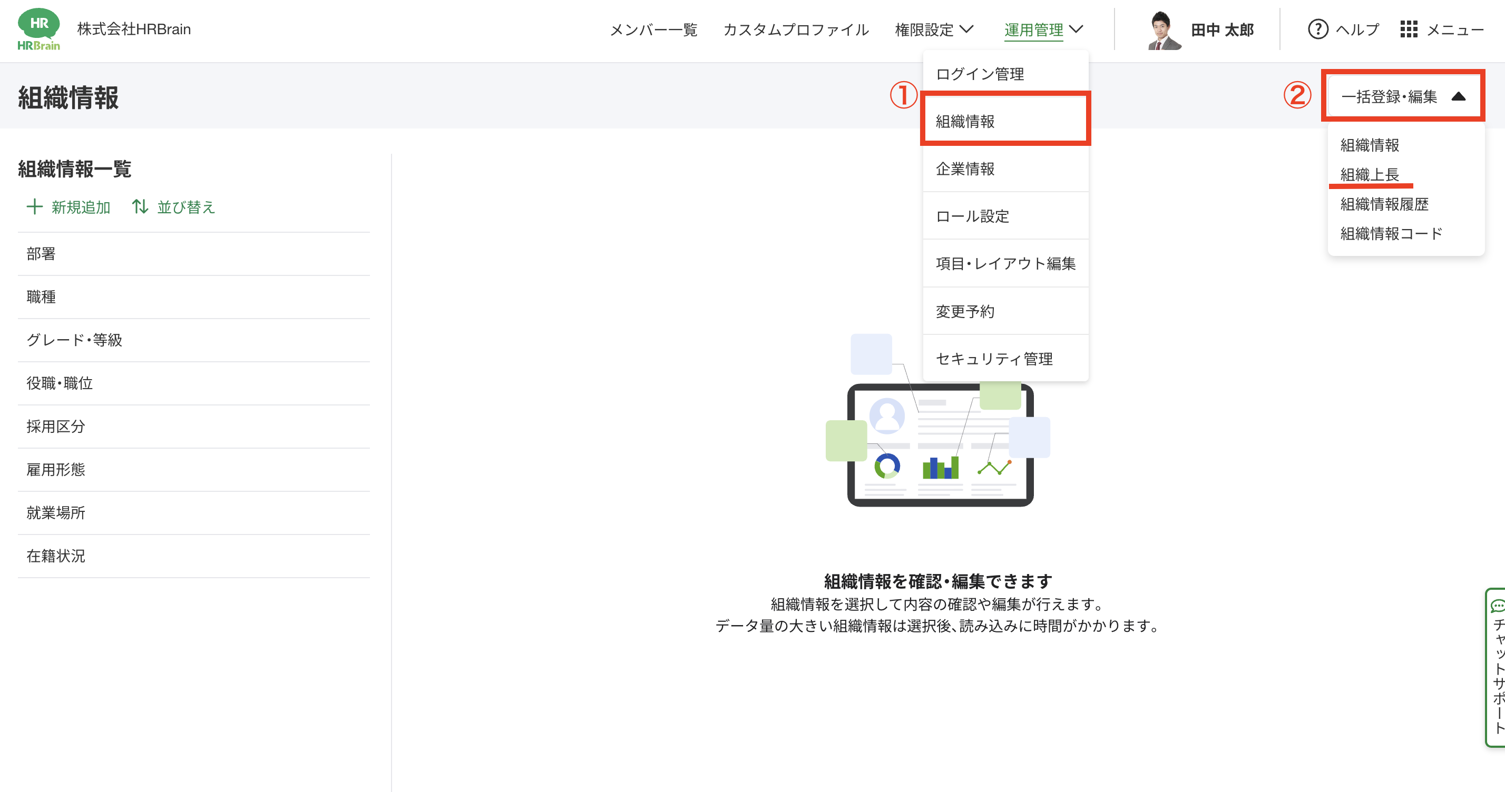Toggle the 運用管理 dropdown chevron
Screen dimensions: 1505x792
(x=1076, y=29)
